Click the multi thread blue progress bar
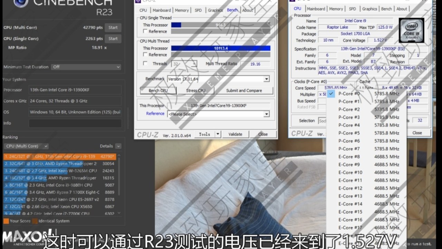Screen dimensions: 442x249 pos(221,48)
